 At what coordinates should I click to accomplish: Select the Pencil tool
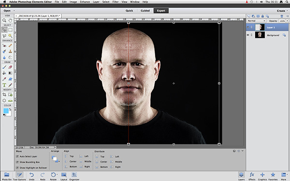(x=10, y=85)
